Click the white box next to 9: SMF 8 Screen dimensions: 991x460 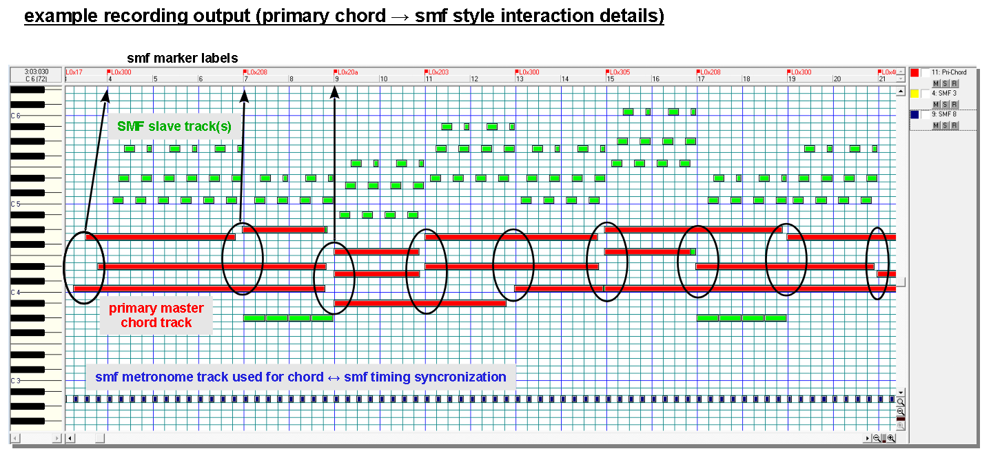pyautogui.click(x=925, y=114)
